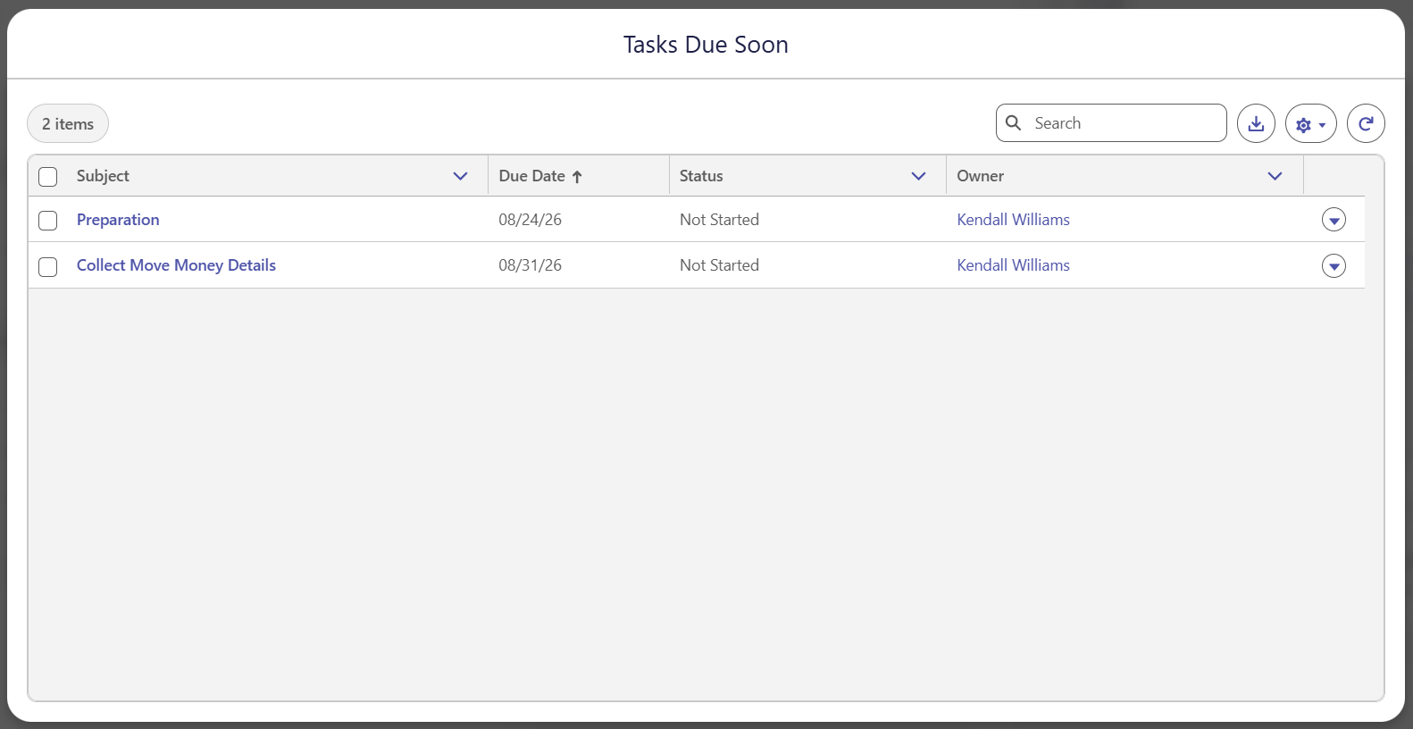Screen dimensions: 1413x729
Task: Open Kendall Williams owner link in Preparation row
Action: pyautogui.click(x=1013, y=220)
